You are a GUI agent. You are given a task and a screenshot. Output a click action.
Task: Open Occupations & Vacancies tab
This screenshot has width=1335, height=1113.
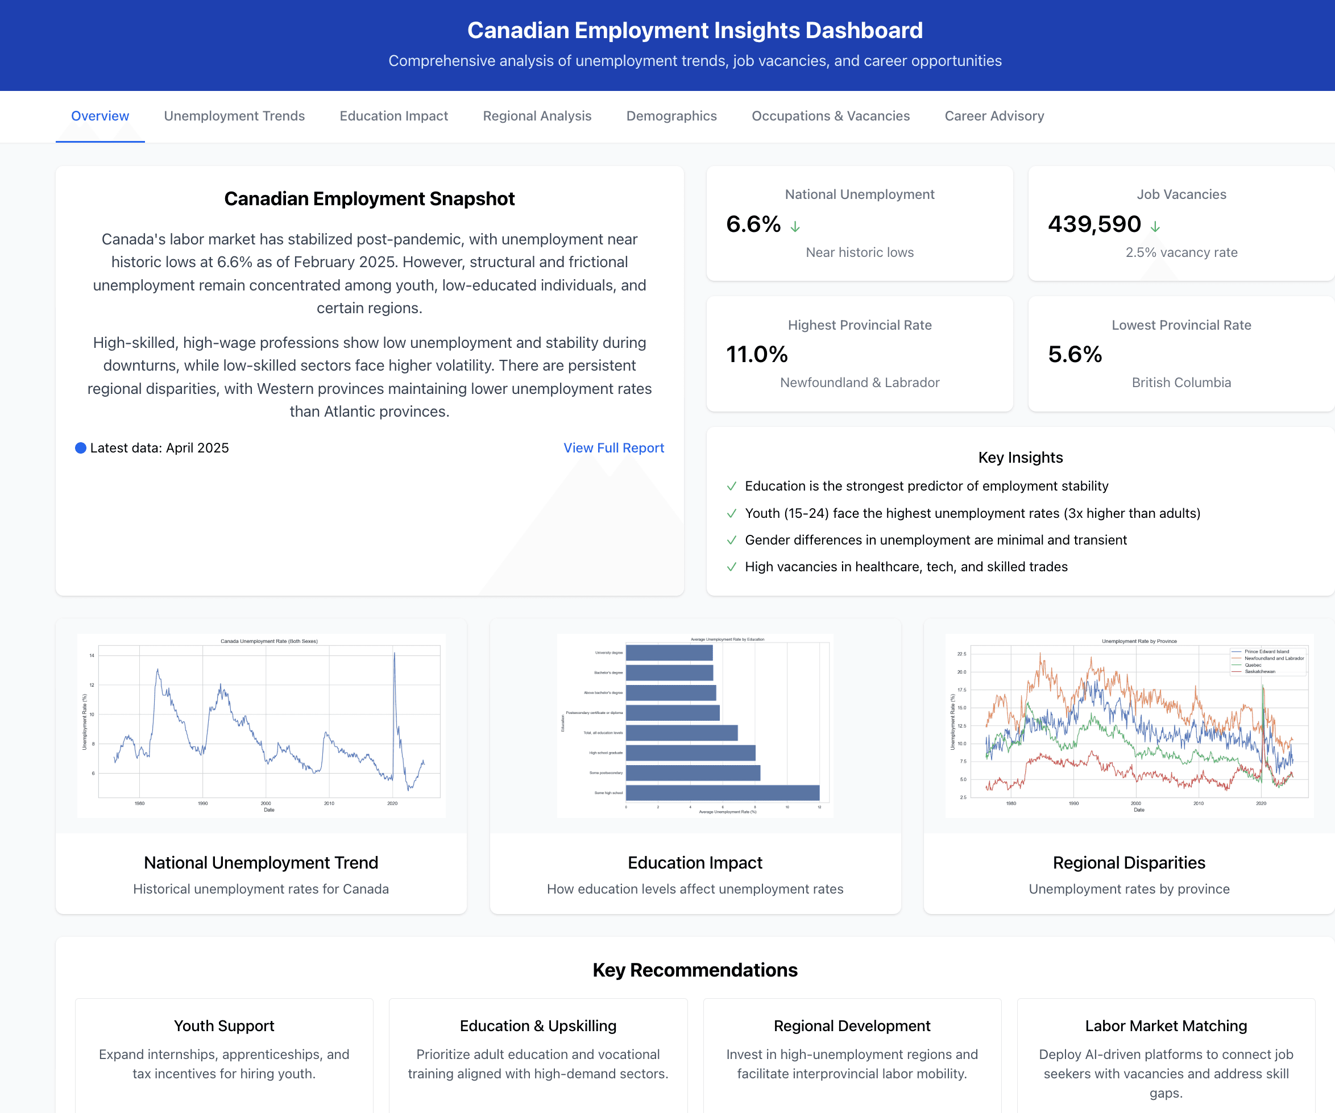pyautogui.click(x=830, y=117)
